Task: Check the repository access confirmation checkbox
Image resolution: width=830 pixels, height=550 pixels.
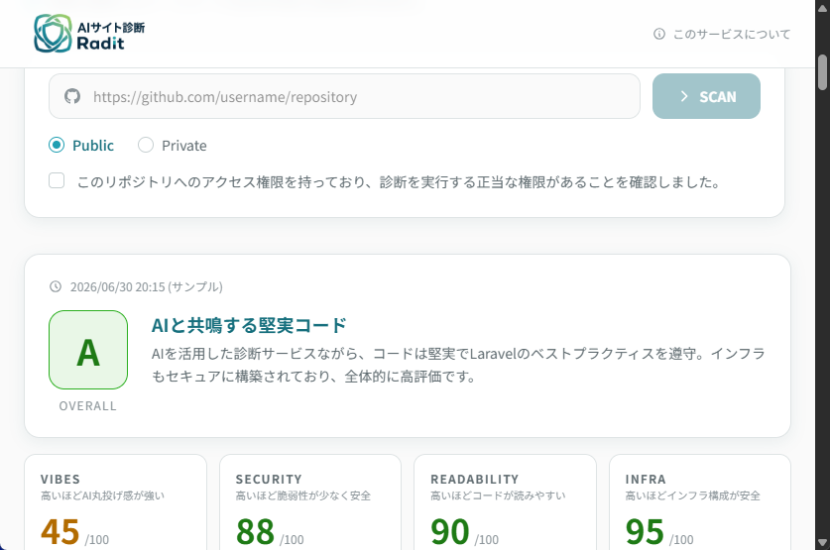Action: click(x=57, y=181)
